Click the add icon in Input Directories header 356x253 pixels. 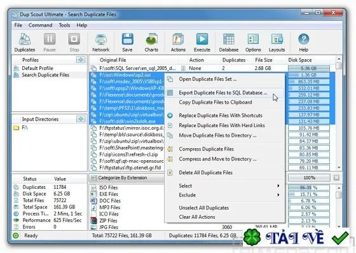pyautogui.click(x=81, y=119)
